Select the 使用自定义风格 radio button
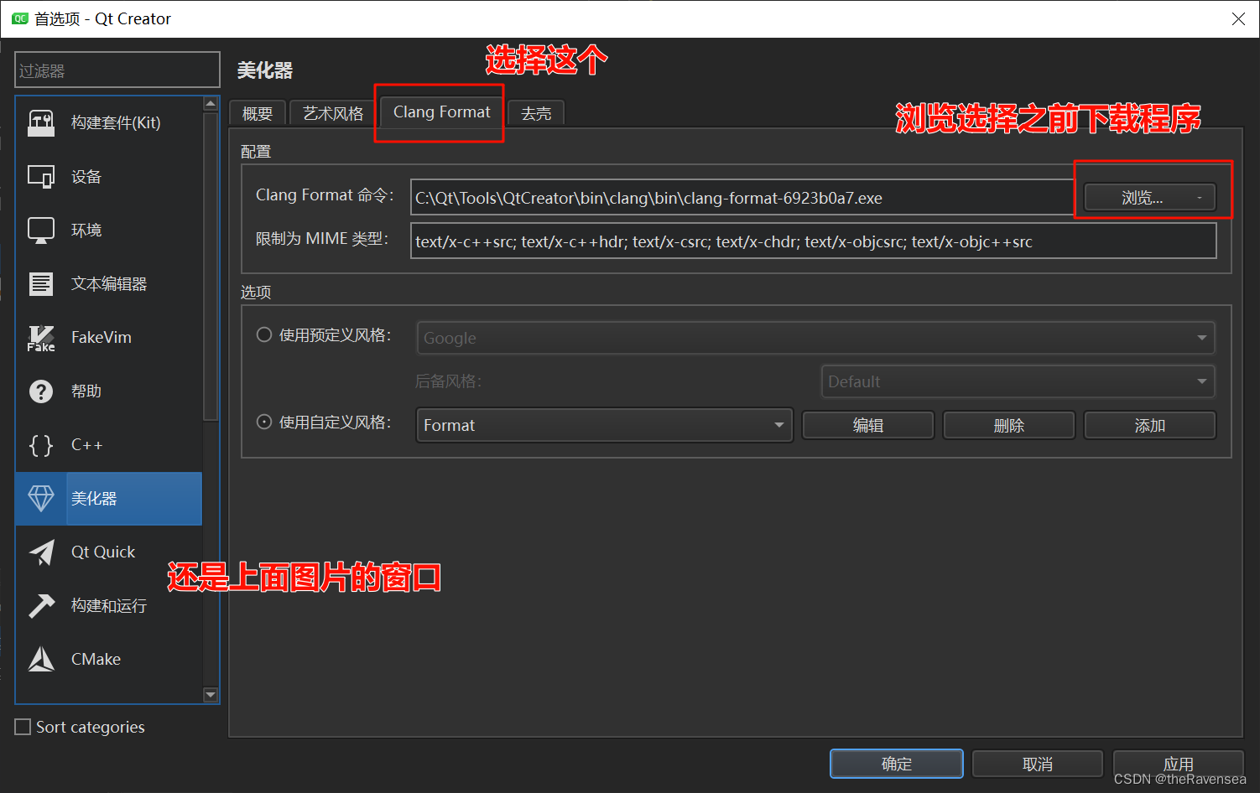Viewport: 1260px width, 793px height. 264,422
